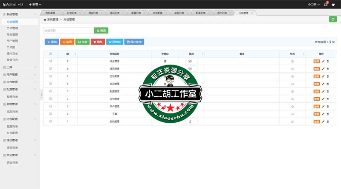The image size is (341, 189).
Task: Click pencil edit icon for row ID 9
Action: (x=323, y=62)
